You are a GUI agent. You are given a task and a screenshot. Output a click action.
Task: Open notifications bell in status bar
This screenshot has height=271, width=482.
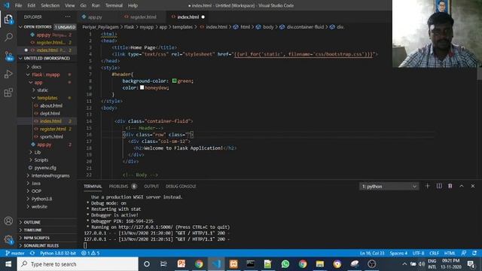[474, 253]
